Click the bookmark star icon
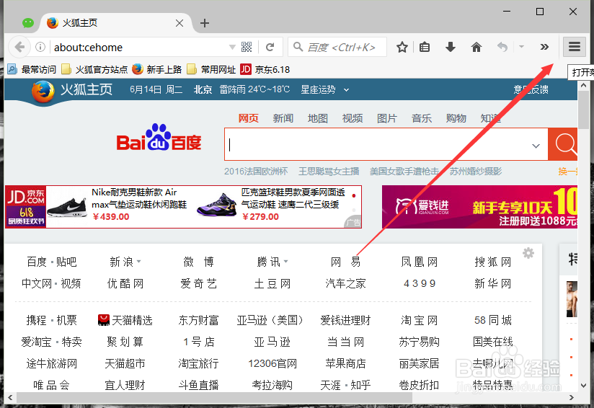The image size is (594, 408). pos(402,48)
